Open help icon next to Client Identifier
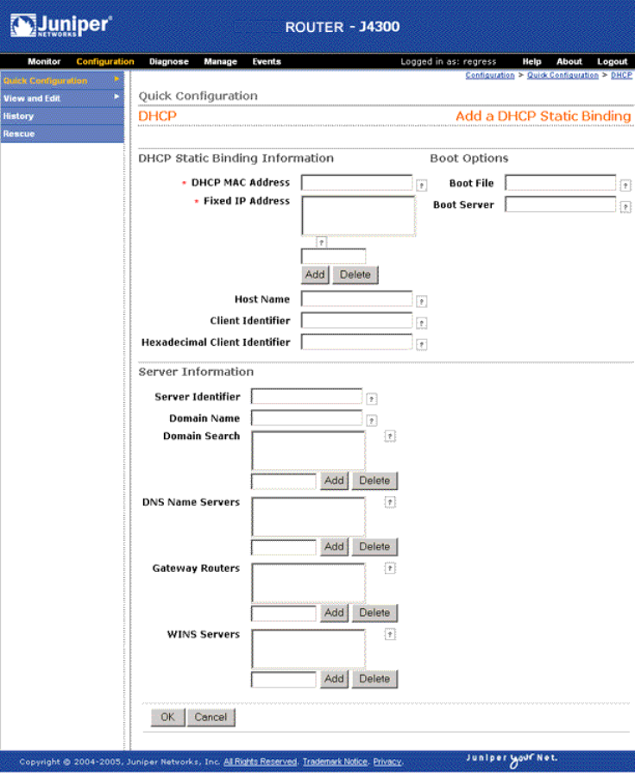This screenshot has height=773, width=635. [x=422, y=323]
